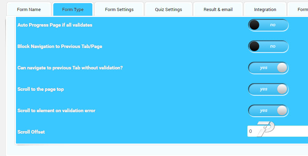Switch to the Form Settings tab
Image resolution: width=308 pixels, height=156 pixels.
(x=119, y=9)
